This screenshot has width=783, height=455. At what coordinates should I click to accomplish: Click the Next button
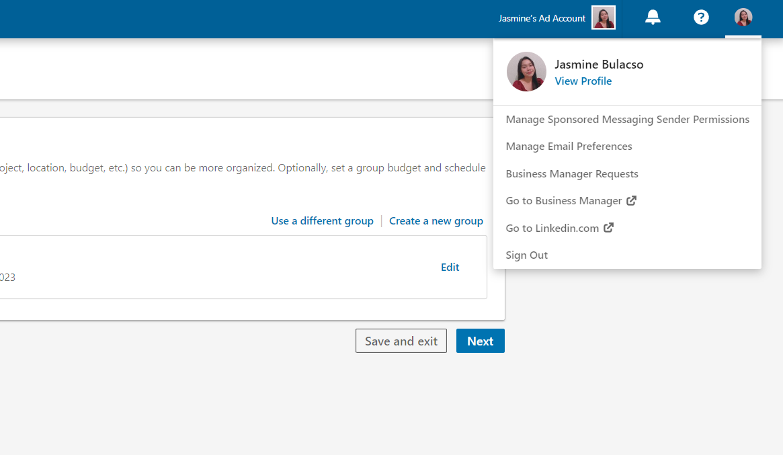(x=481, y=341)
